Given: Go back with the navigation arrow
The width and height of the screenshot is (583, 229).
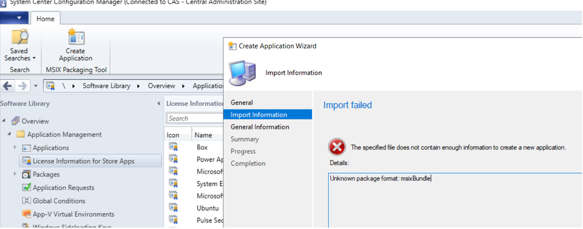Looking at the screenshot, I should 8,86.
